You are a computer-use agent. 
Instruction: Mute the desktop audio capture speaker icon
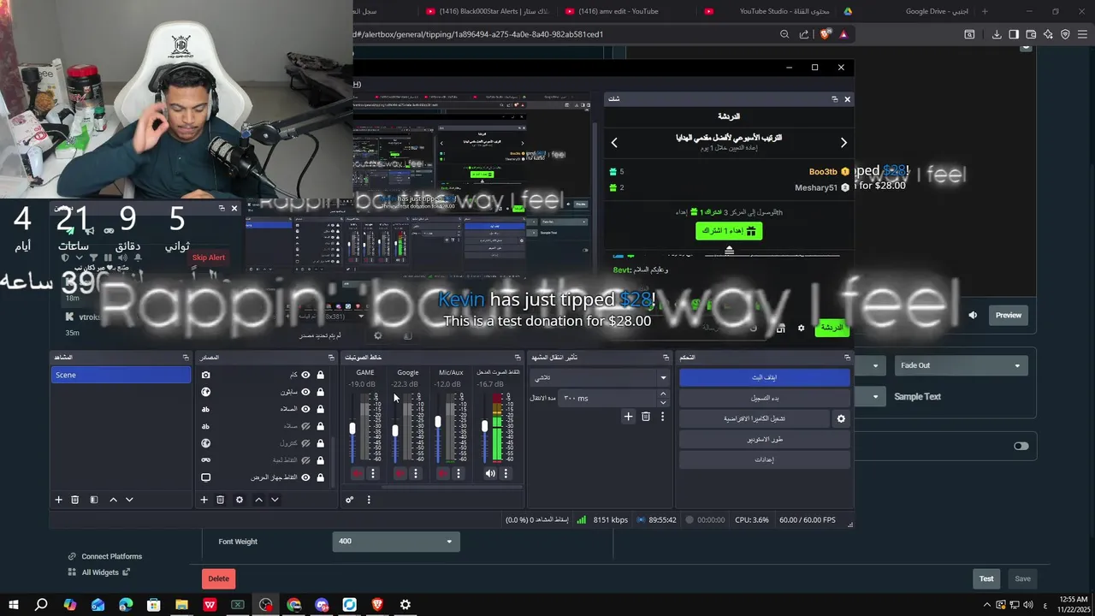[490, 473]
